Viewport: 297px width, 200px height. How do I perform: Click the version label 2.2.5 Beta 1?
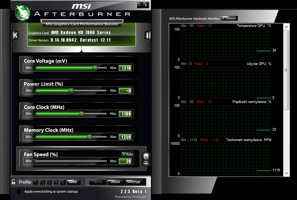click(133, 191)
